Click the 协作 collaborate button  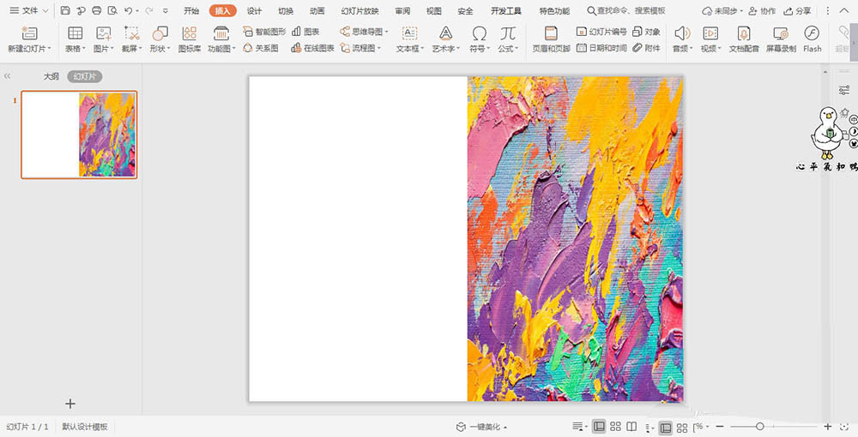[762, 11]
